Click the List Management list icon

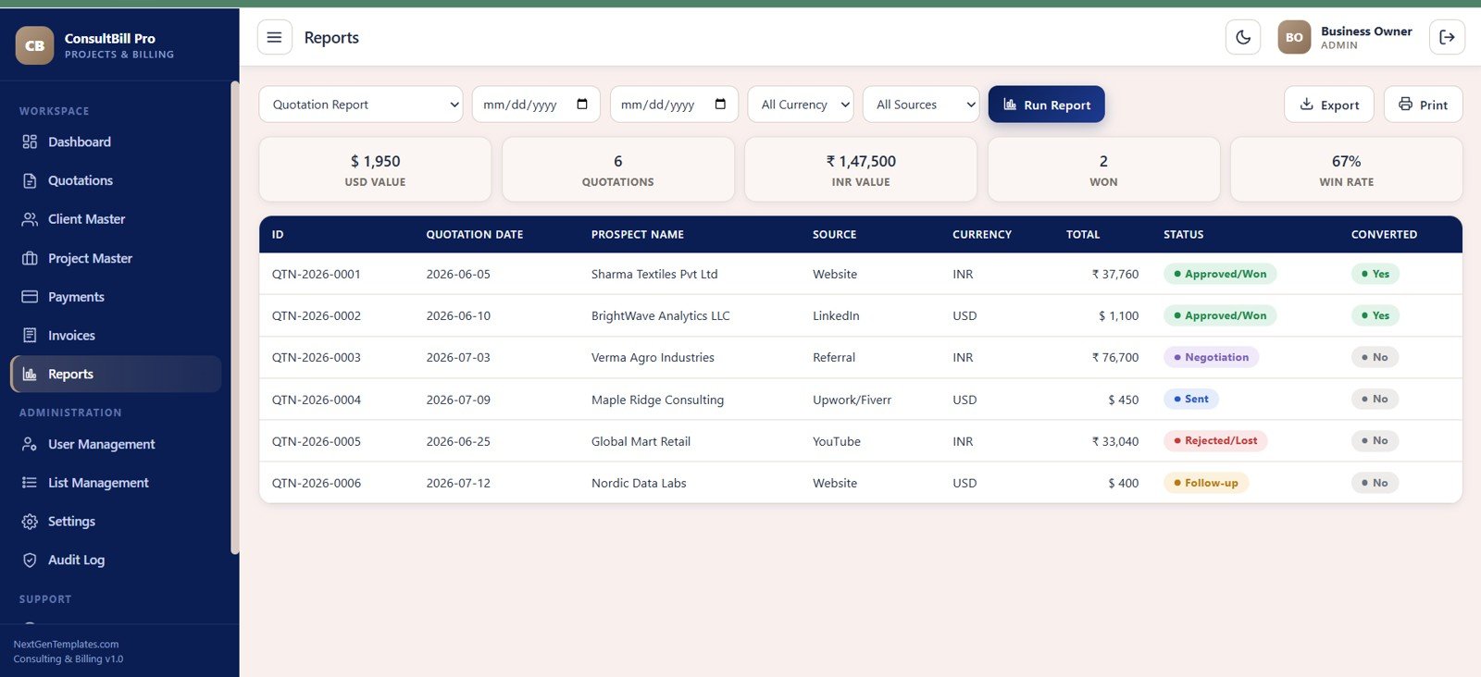(x=30, y=483)
